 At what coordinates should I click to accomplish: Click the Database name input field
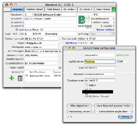(100, 80)
